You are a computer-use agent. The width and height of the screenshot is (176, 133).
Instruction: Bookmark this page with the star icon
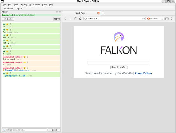pos(142,19)
